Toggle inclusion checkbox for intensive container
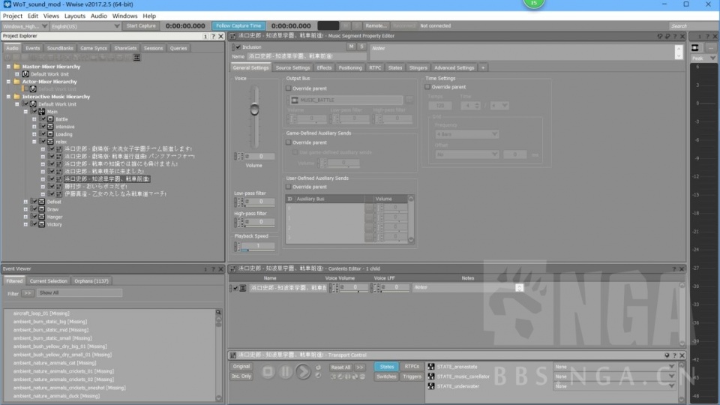Viewport: 720px width, 405px height. coord(43,127)
